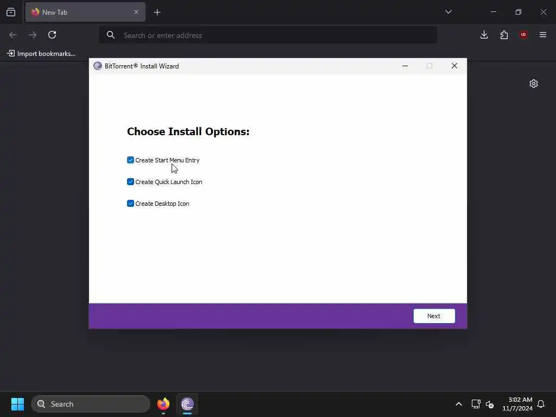Open the muted volume tray icon
The width and height of the screenshot is (556, 417).
(x=490, y=404)
